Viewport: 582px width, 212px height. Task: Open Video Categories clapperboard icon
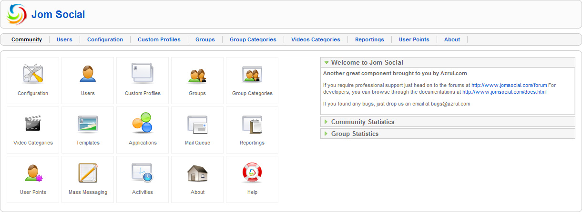33,123
